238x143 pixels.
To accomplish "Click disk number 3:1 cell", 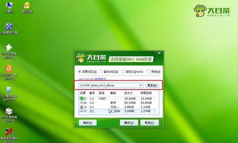I will [x=92, y=111].
